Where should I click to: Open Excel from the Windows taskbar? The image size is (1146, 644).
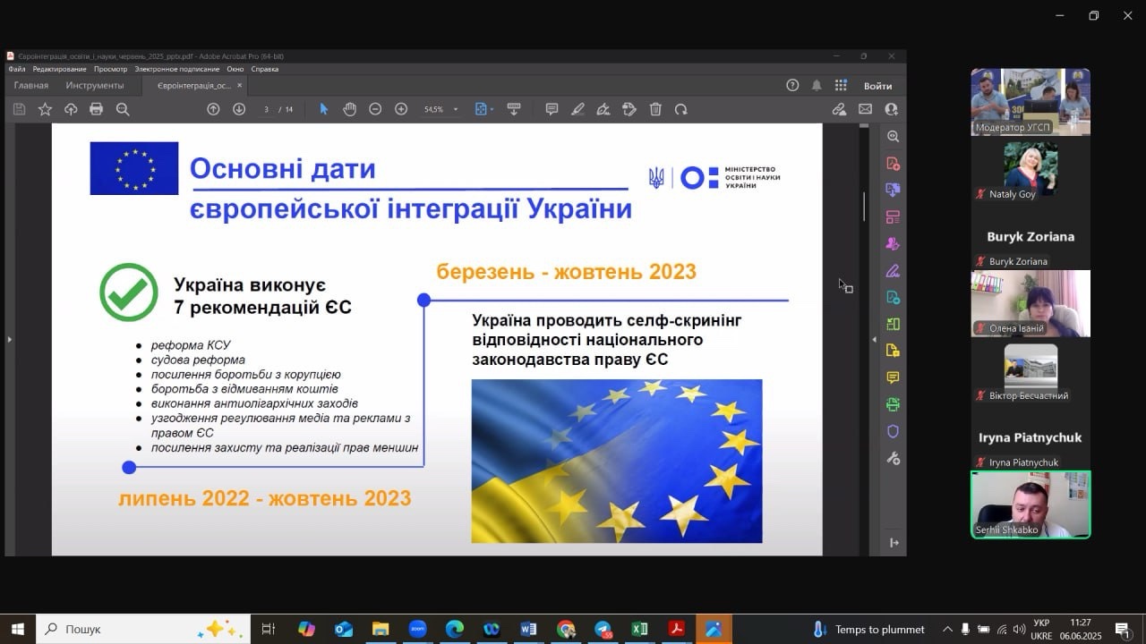(x=639, y=629)
